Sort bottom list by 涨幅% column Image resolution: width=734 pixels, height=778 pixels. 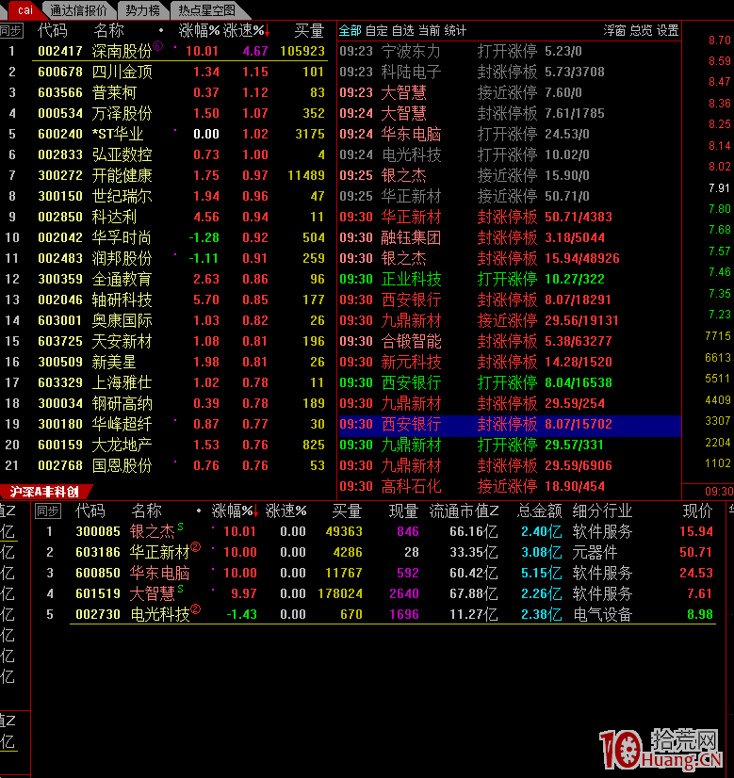point(235,511)
